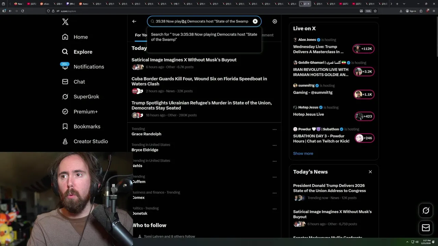Switch to the Asmo browser tab
Screen dimensions: 438x246
point(84,4)
